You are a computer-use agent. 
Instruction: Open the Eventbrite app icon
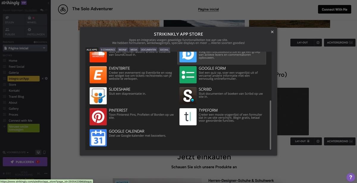pyautogui.click(x=98, y=75)
